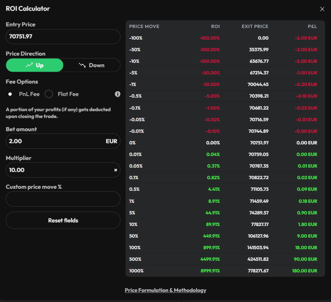Set Price Direction to Up
331x302 pixels.
pos(34,65)
